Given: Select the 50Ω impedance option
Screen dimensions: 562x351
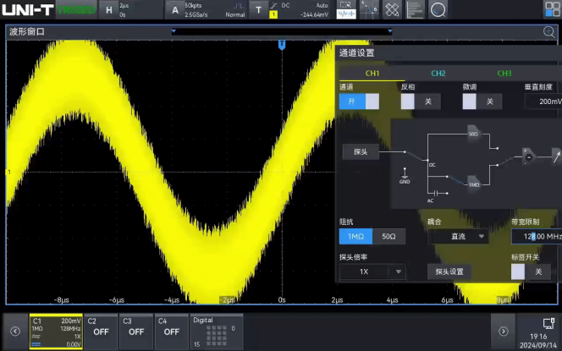Looking at the screenshot, I should (387, 237).
